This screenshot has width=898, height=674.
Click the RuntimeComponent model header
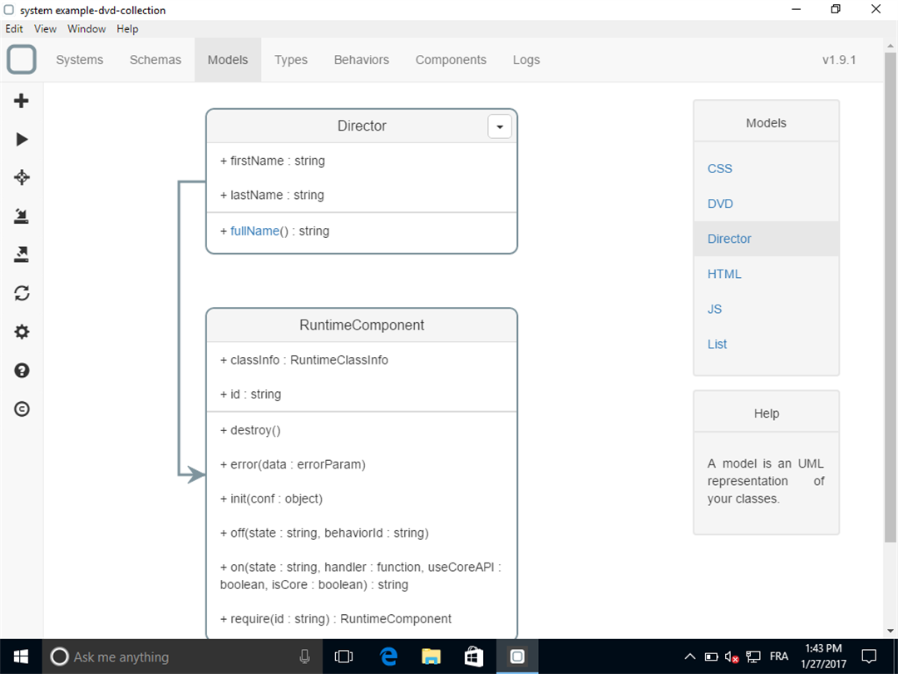click(x=362, y=325)
